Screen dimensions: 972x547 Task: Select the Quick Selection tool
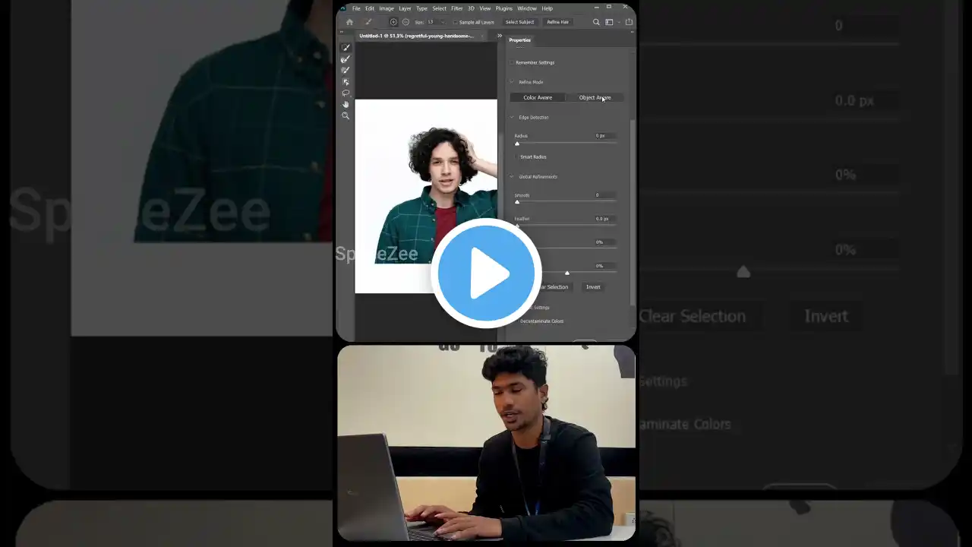coord(346,48)
